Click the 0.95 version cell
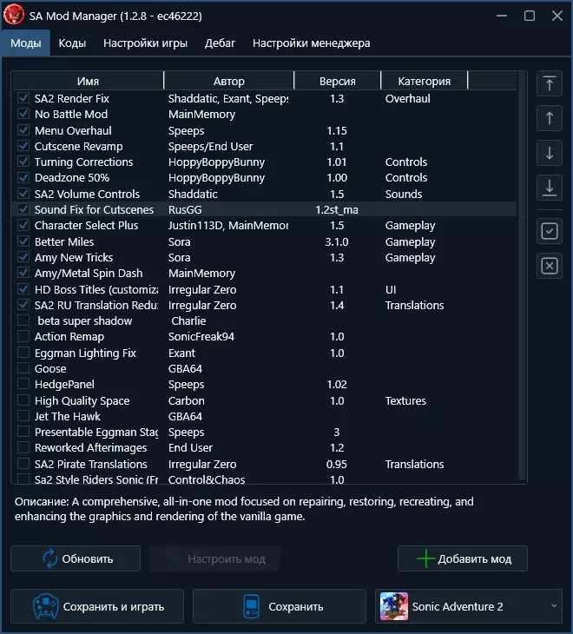 click(x=337, y=464)
